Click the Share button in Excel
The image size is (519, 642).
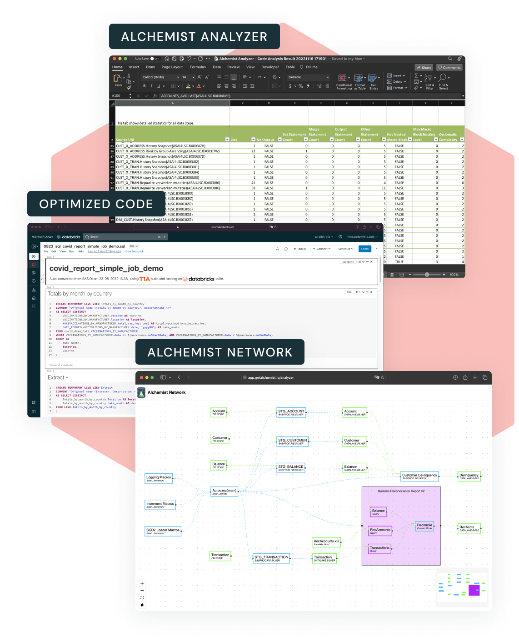tap(424, 67)
